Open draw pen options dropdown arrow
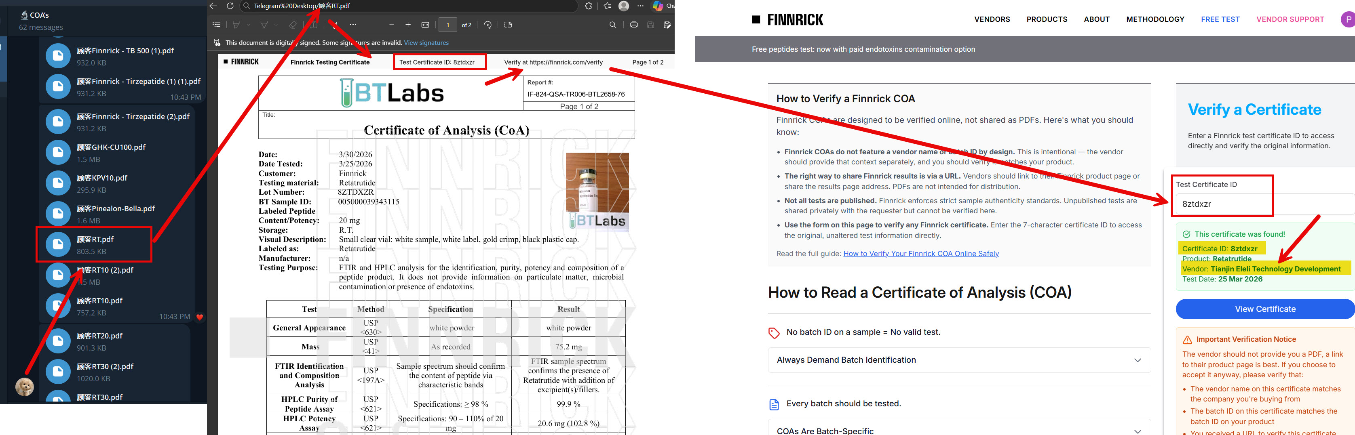This screenshot has height=435, width=1355. pyautogui.click(x=276, y=25)
